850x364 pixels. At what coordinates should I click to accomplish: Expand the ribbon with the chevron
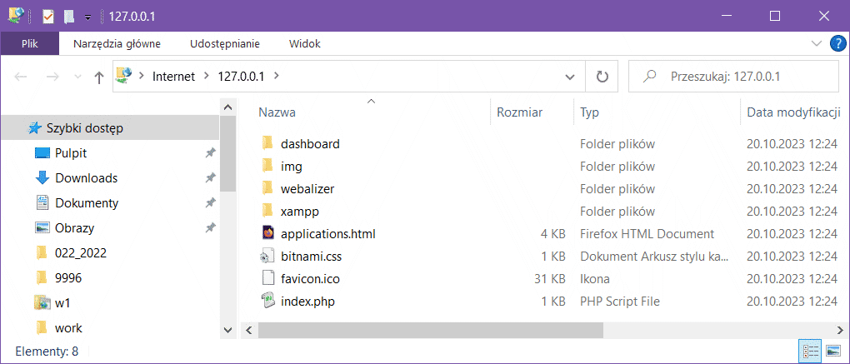pos(816,43)
